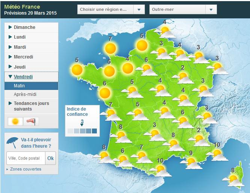Expand 'Tendances jours suivants'
Viewport: 250px width, 193px height.
[x=31, y=106]
